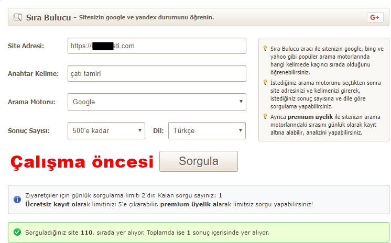Click the 'Anahtar Kelime:' label
The height and width of the screenshot is (243, 391).
32,74
